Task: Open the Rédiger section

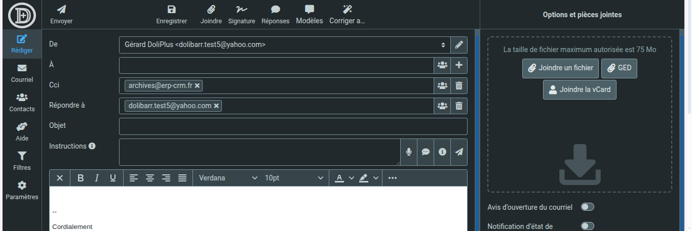Action: click(x=22, y=44)
